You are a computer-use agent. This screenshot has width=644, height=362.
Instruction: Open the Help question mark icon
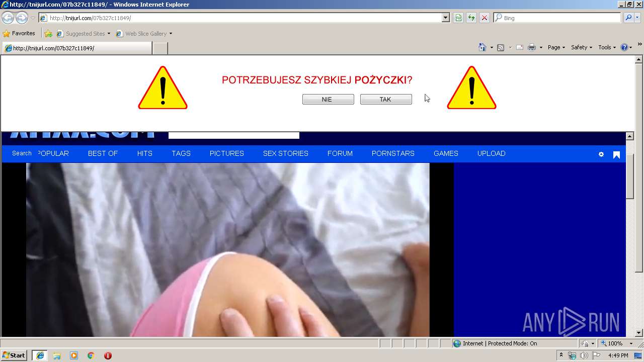coord(624,47)
